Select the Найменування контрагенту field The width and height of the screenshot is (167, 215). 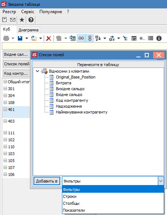coord(82,112)
